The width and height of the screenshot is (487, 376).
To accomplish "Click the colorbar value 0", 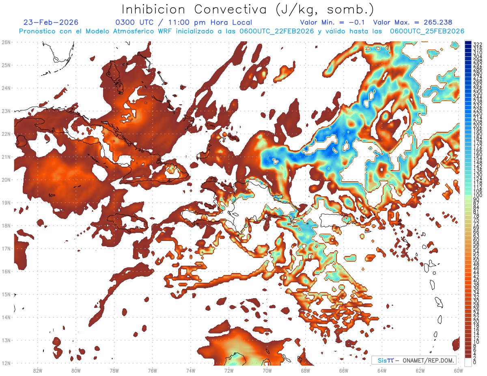I will tap(475, 362).
